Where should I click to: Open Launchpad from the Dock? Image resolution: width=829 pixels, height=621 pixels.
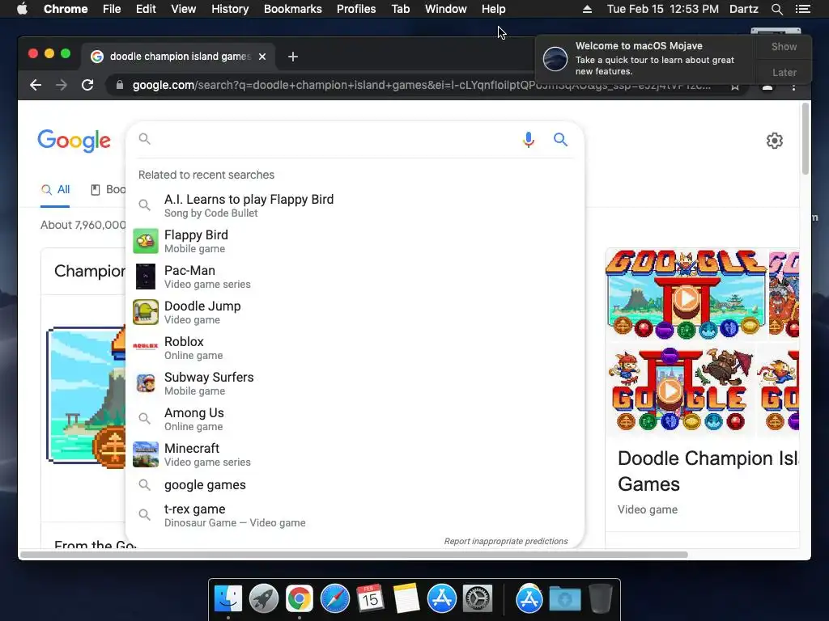click(x=263, y=599)
